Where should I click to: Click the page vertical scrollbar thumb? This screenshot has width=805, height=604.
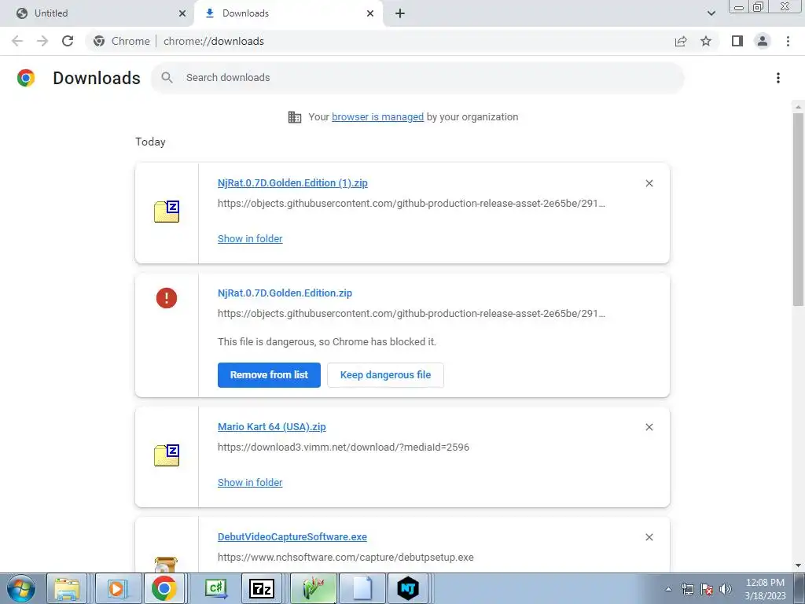798,209
